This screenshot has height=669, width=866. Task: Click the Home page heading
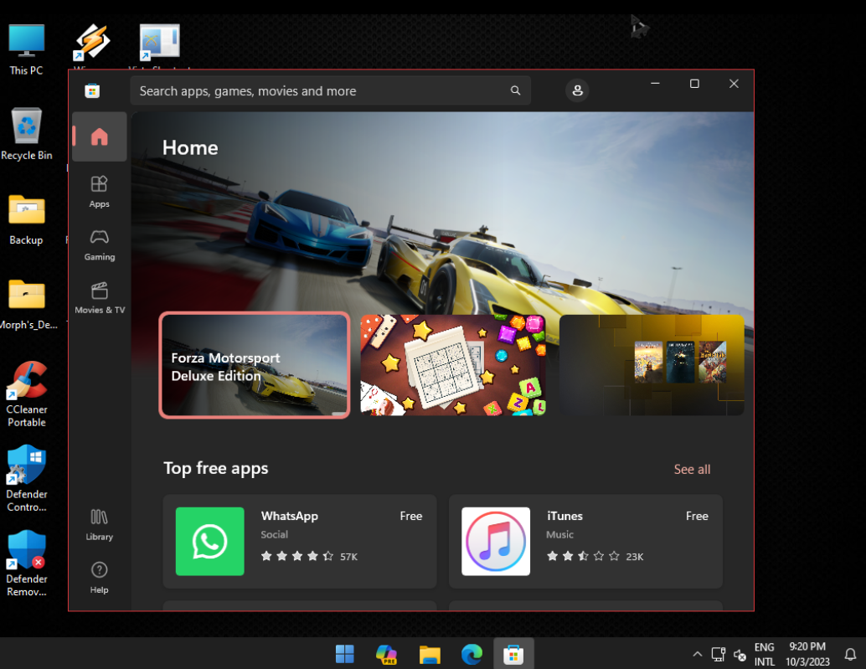[x=190, y=148]
